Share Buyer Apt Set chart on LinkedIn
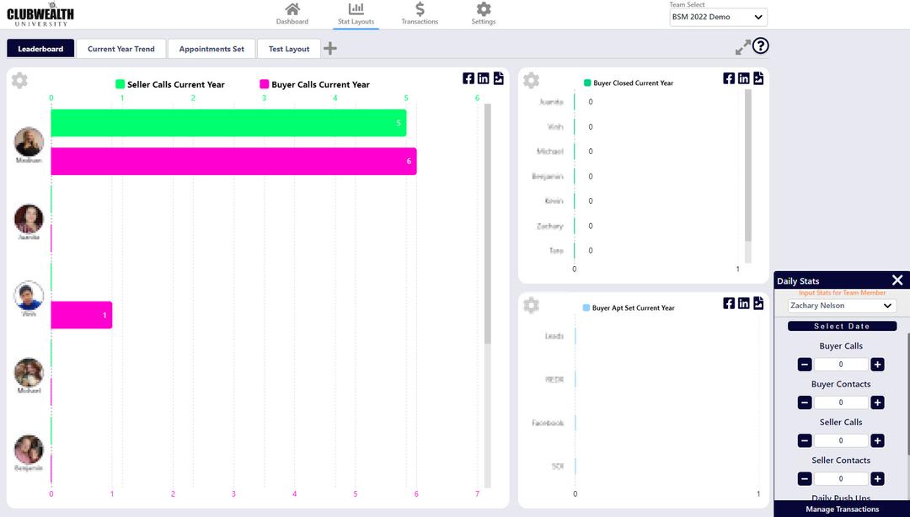 [743, 303]
